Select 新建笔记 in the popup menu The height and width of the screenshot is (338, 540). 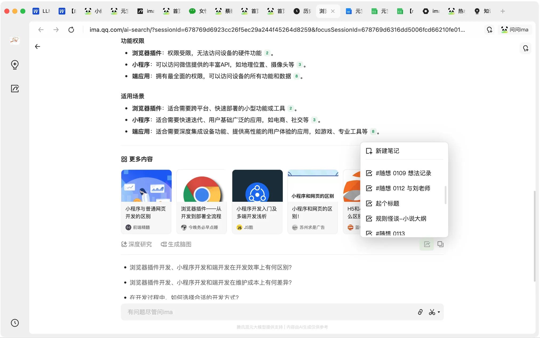point(387,151)
